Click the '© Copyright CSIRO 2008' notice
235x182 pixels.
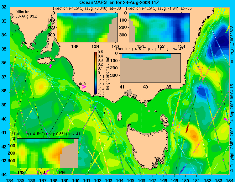(x=232, y=149)
